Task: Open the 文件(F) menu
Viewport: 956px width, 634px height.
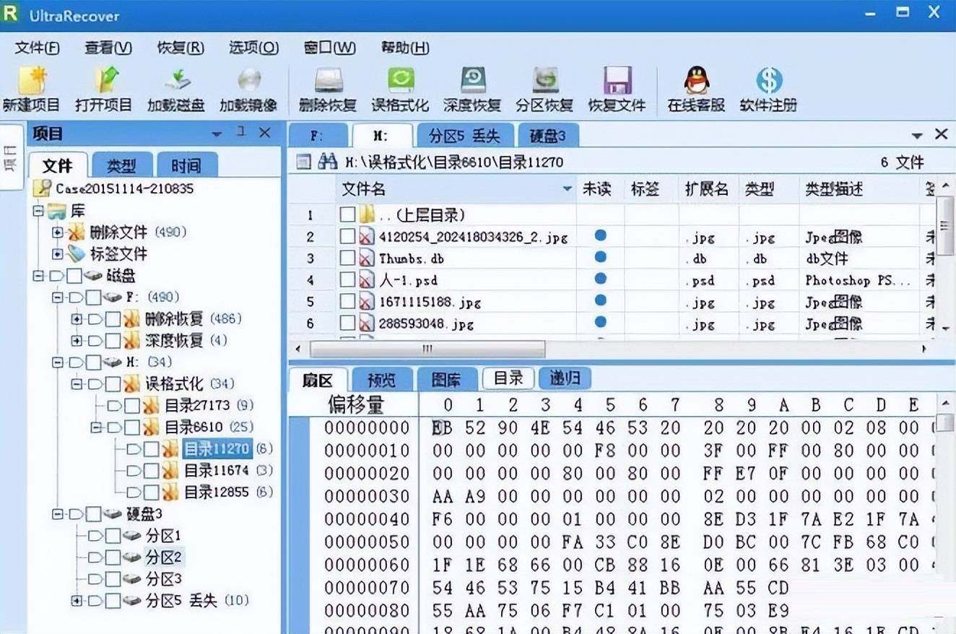Action: 38,48
